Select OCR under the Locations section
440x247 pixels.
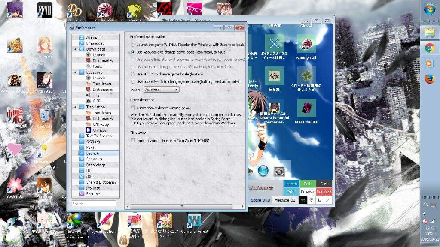[96, 101]
